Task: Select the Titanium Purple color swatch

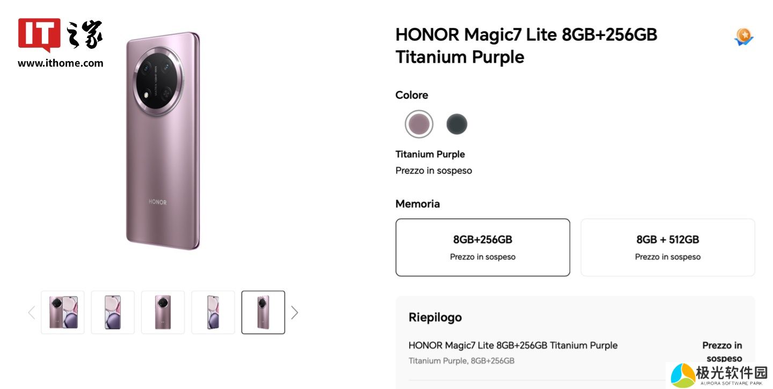Action: 419,124
